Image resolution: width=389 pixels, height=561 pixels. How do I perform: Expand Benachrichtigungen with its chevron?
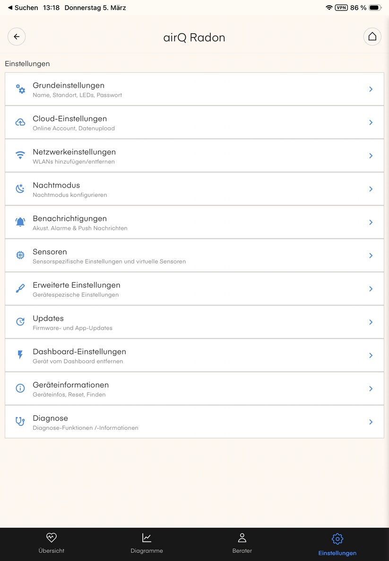tap(371, 222)
